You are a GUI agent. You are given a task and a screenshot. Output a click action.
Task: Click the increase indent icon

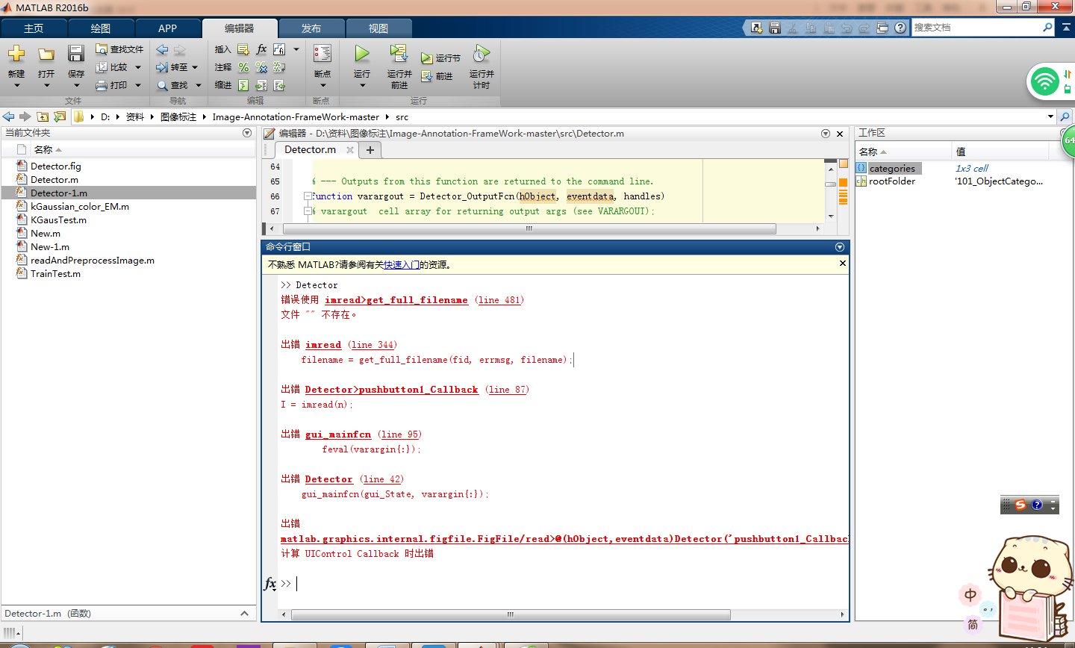[x=261, y=85]
